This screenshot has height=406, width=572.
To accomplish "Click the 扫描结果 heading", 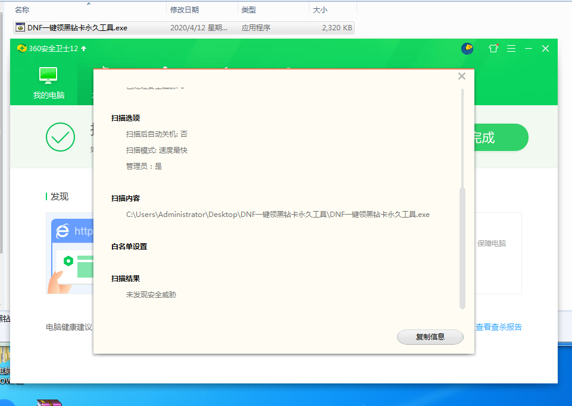I will [126, 278].
